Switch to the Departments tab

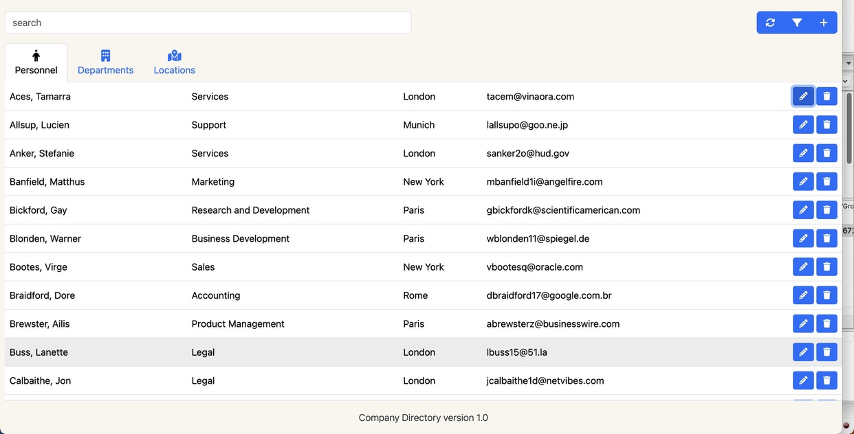pyautogui.click(x=105, y=62)
